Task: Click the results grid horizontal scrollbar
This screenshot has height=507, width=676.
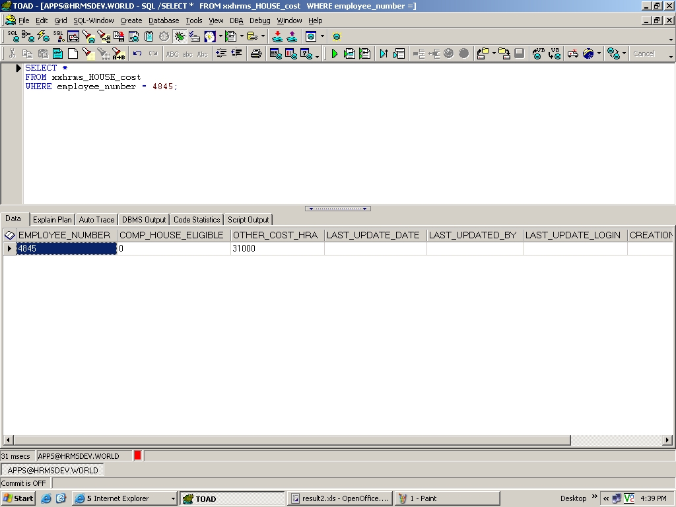Action: (x=290, y=440)
